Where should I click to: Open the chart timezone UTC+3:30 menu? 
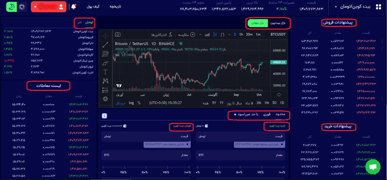click(165, 103)
